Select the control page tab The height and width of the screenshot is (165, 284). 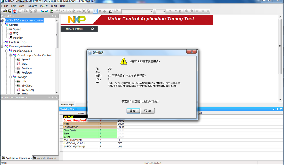tap(67, 105)
